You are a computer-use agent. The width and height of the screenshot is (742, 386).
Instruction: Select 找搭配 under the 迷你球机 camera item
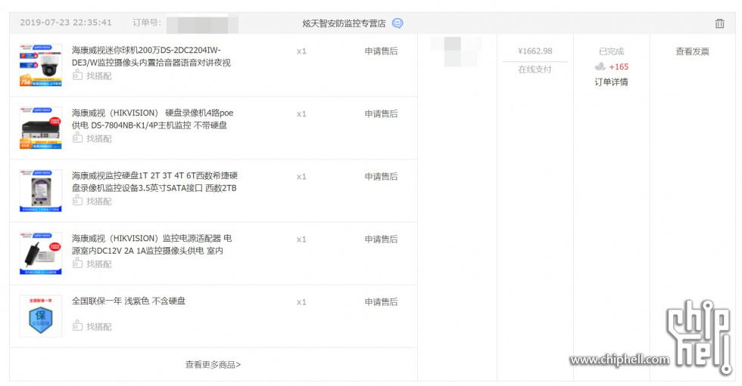(92, 76)
